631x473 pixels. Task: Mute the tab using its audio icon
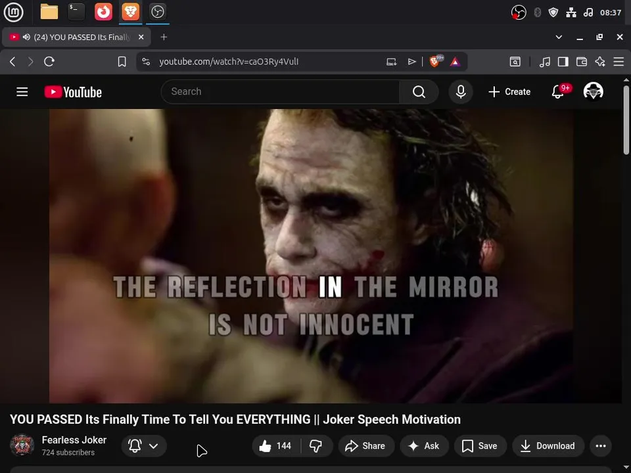coord(26,37)
